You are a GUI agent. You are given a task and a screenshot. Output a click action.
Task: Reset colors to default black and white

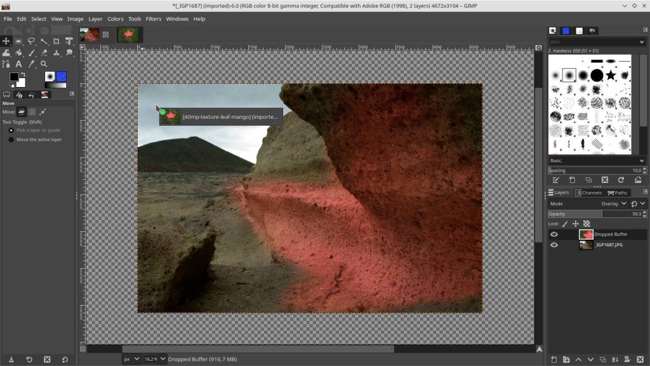pyautogui.click(x=11, y=85)
